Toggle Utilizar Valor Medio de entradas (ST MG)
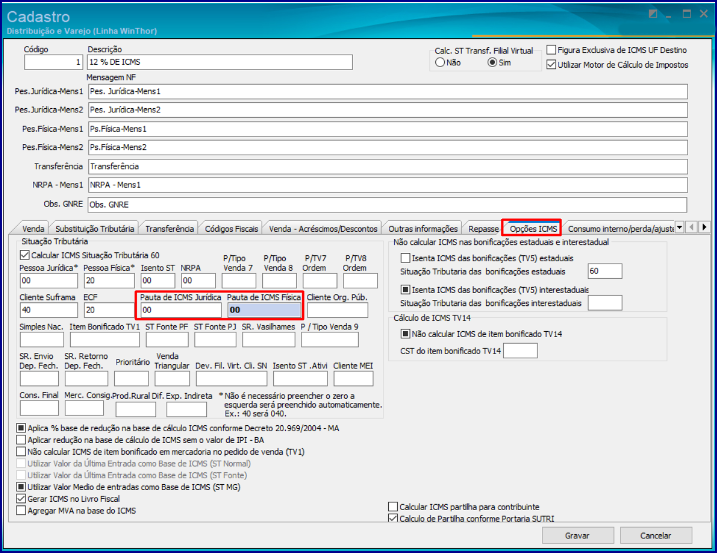 [x=21, y=487]
